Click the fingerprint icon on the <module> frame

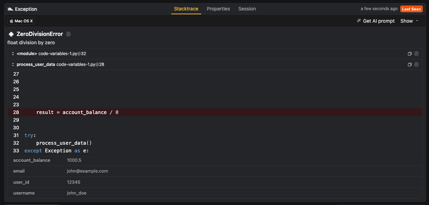[x=417, y=54]
